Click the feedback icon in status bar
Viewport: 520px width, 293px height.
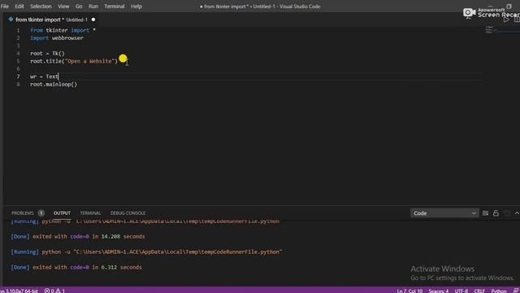tap(516, 291)
